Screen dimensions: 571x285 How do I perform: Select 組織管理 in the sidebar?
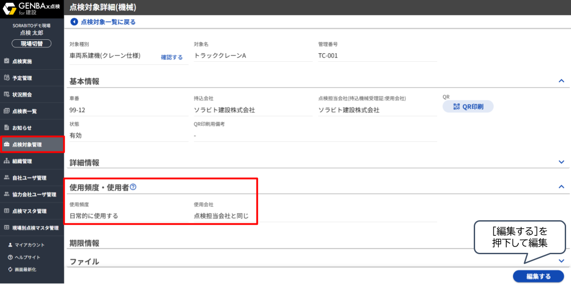(22, 161)
